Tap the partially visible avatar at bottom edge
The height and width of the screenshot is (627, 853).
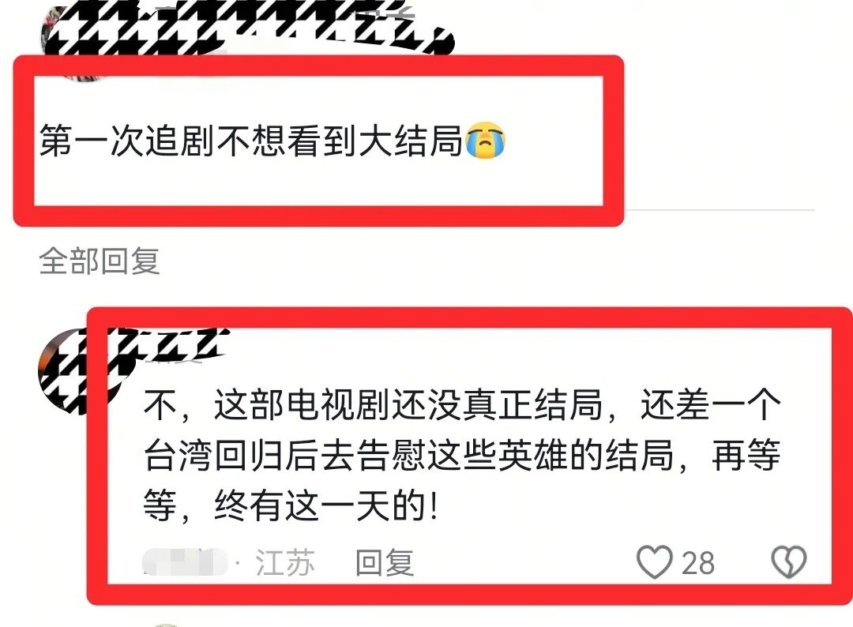pyautogui.click(x=166, y=625)
